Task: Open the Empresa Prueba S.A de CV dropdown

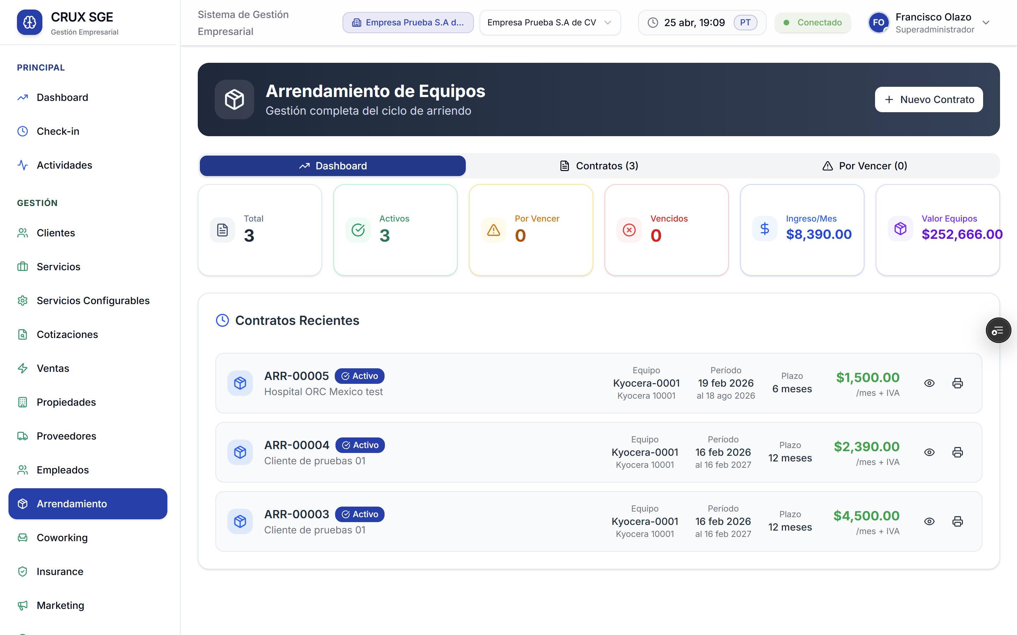Action: (x=550, y=23)
